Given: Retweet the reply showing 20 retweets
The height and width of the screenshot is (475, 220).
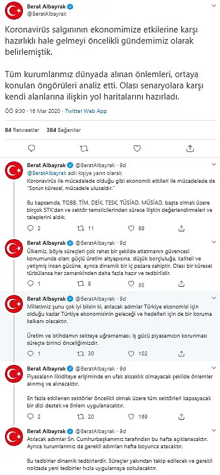Looking at the screenshot, I should 81,416.
